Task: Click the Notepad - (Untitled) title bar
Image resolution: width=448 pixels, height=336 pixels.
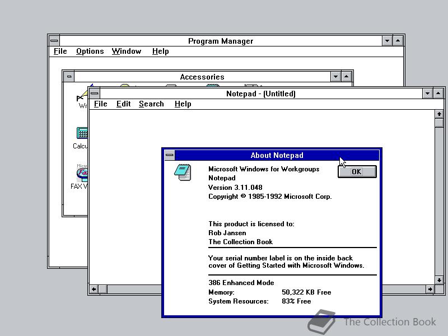Action: (x=261, y=94)
